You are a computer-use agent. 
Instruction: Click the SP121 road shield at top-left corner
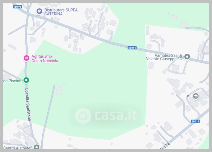click(x=17, y=7)
